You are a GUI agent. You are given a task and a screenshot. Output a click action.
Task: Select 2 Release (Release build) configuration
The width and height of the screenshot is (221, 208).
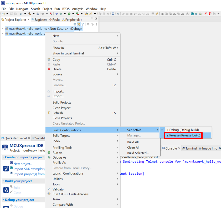[x=183, y=135]
